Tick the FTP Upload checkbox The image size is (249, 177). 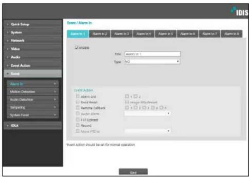click(x=78, y=119)
